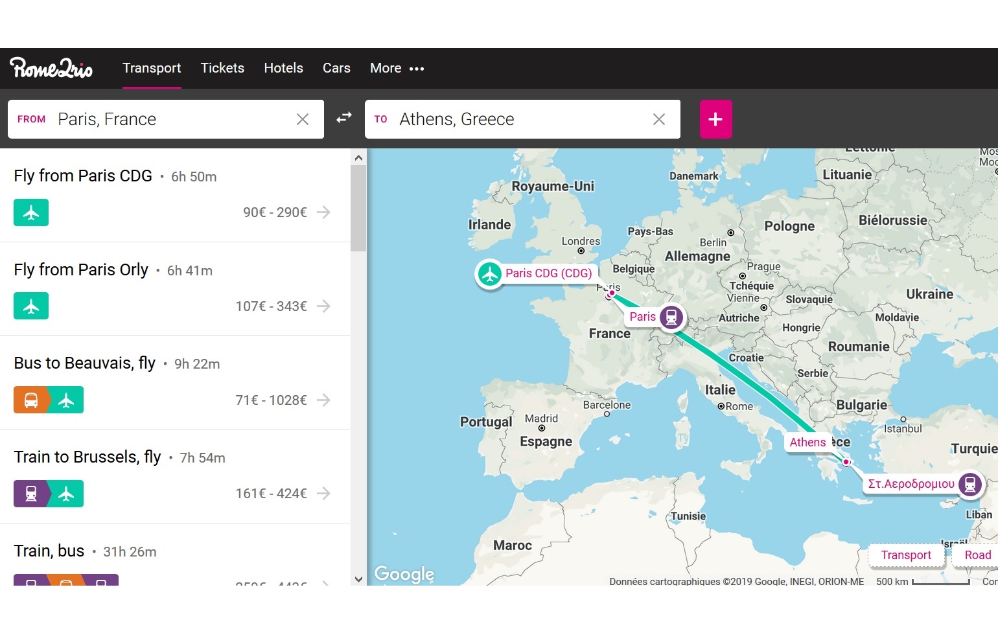The width and height of the screenshot is (998, 631).
Task: Click train icon in Brussels route
Action: (30, 494)
